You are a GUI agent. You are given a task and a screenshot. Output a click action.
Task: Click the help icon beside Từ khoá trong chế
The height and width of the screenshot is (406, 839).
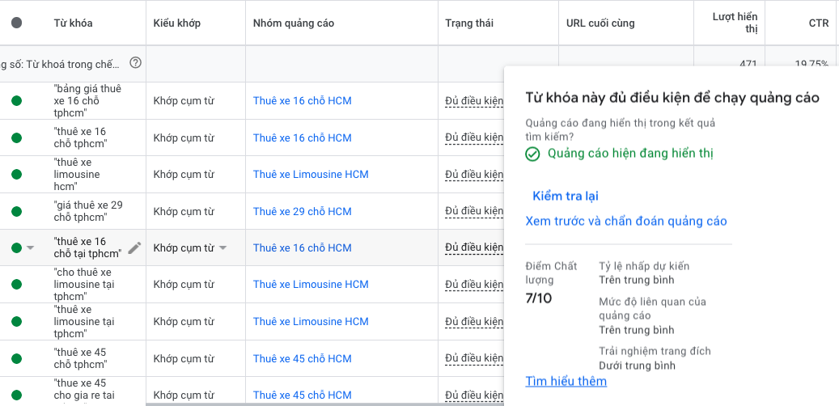(135, 63)
